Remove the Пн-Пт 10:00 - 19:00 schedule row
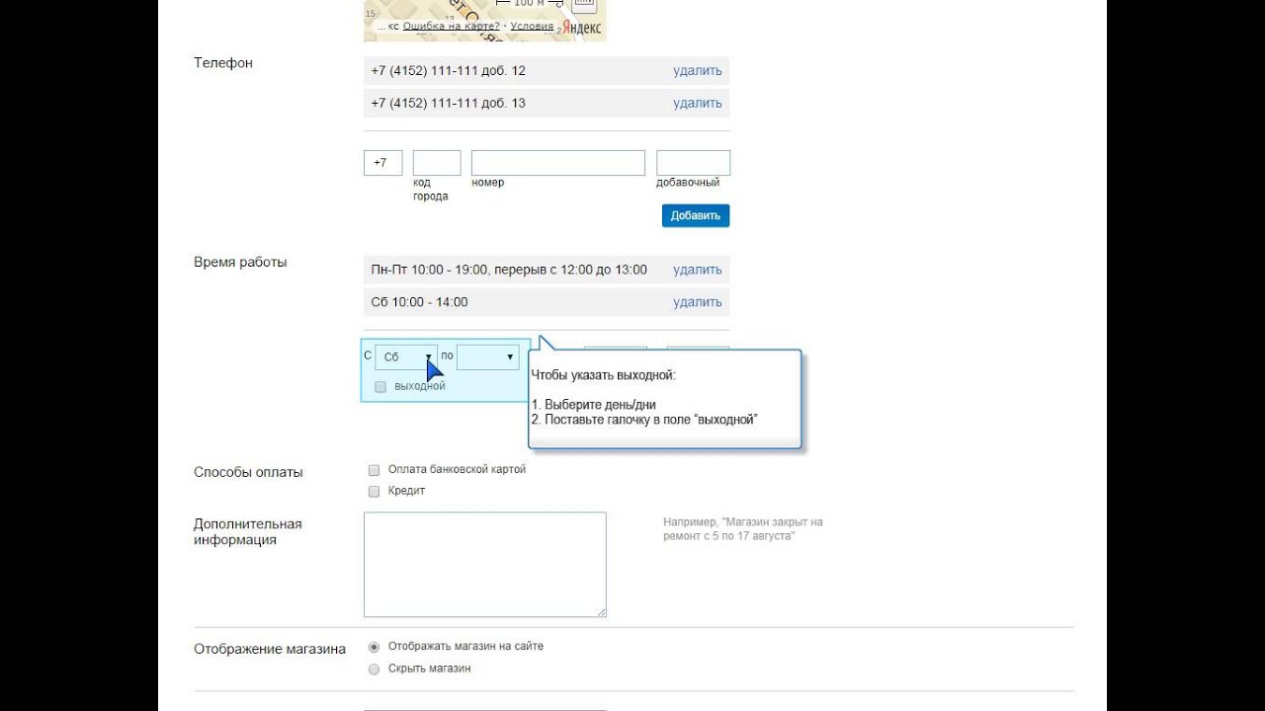Screen dimensions: 1265x711 697,270
